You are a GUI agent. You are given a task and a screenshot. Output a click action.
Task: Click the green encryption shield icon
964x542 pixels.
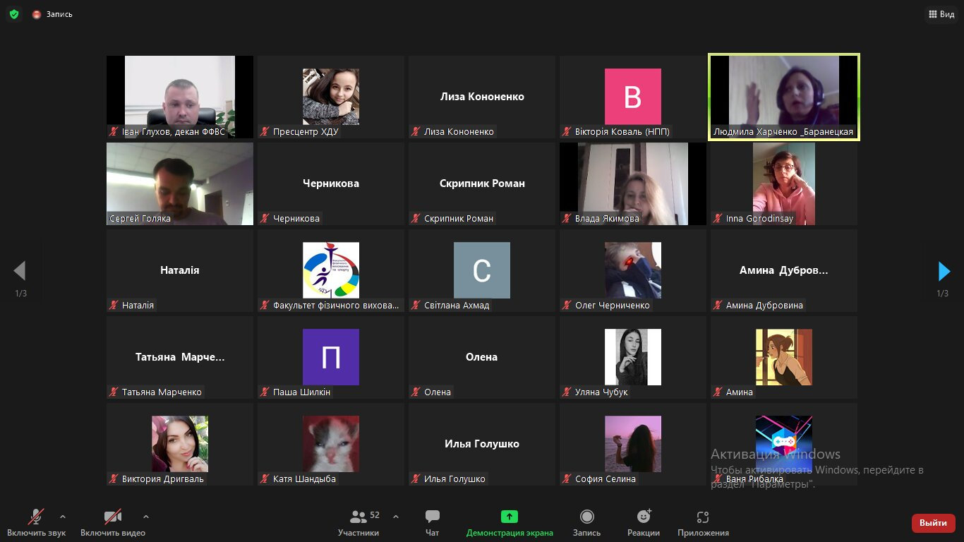click(x=14, y=14)
